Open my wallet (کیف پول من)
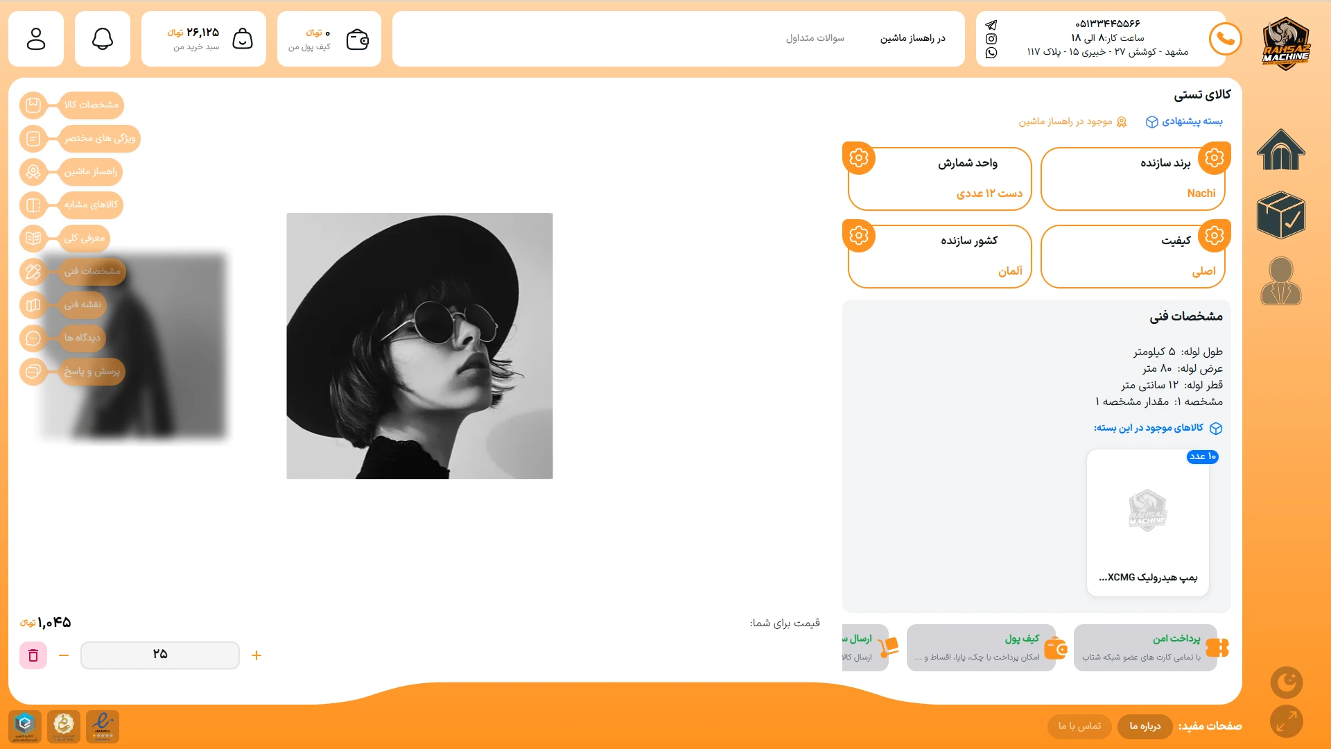The width and height of the screenshot is (1331, 749). tap(357, 40)
